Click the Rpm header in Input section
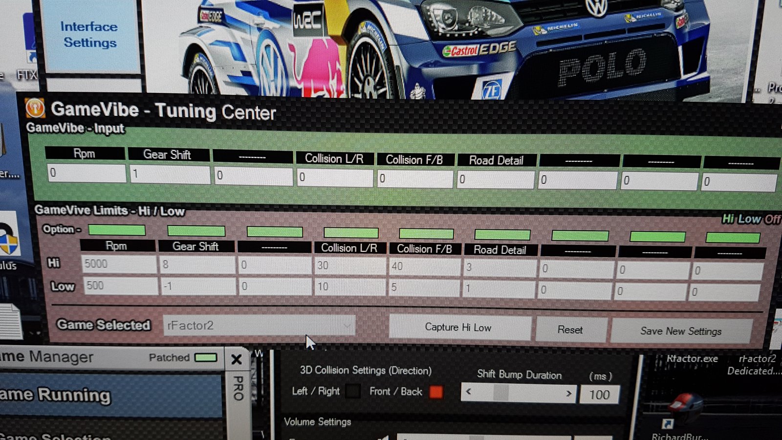 click(85, 154)
